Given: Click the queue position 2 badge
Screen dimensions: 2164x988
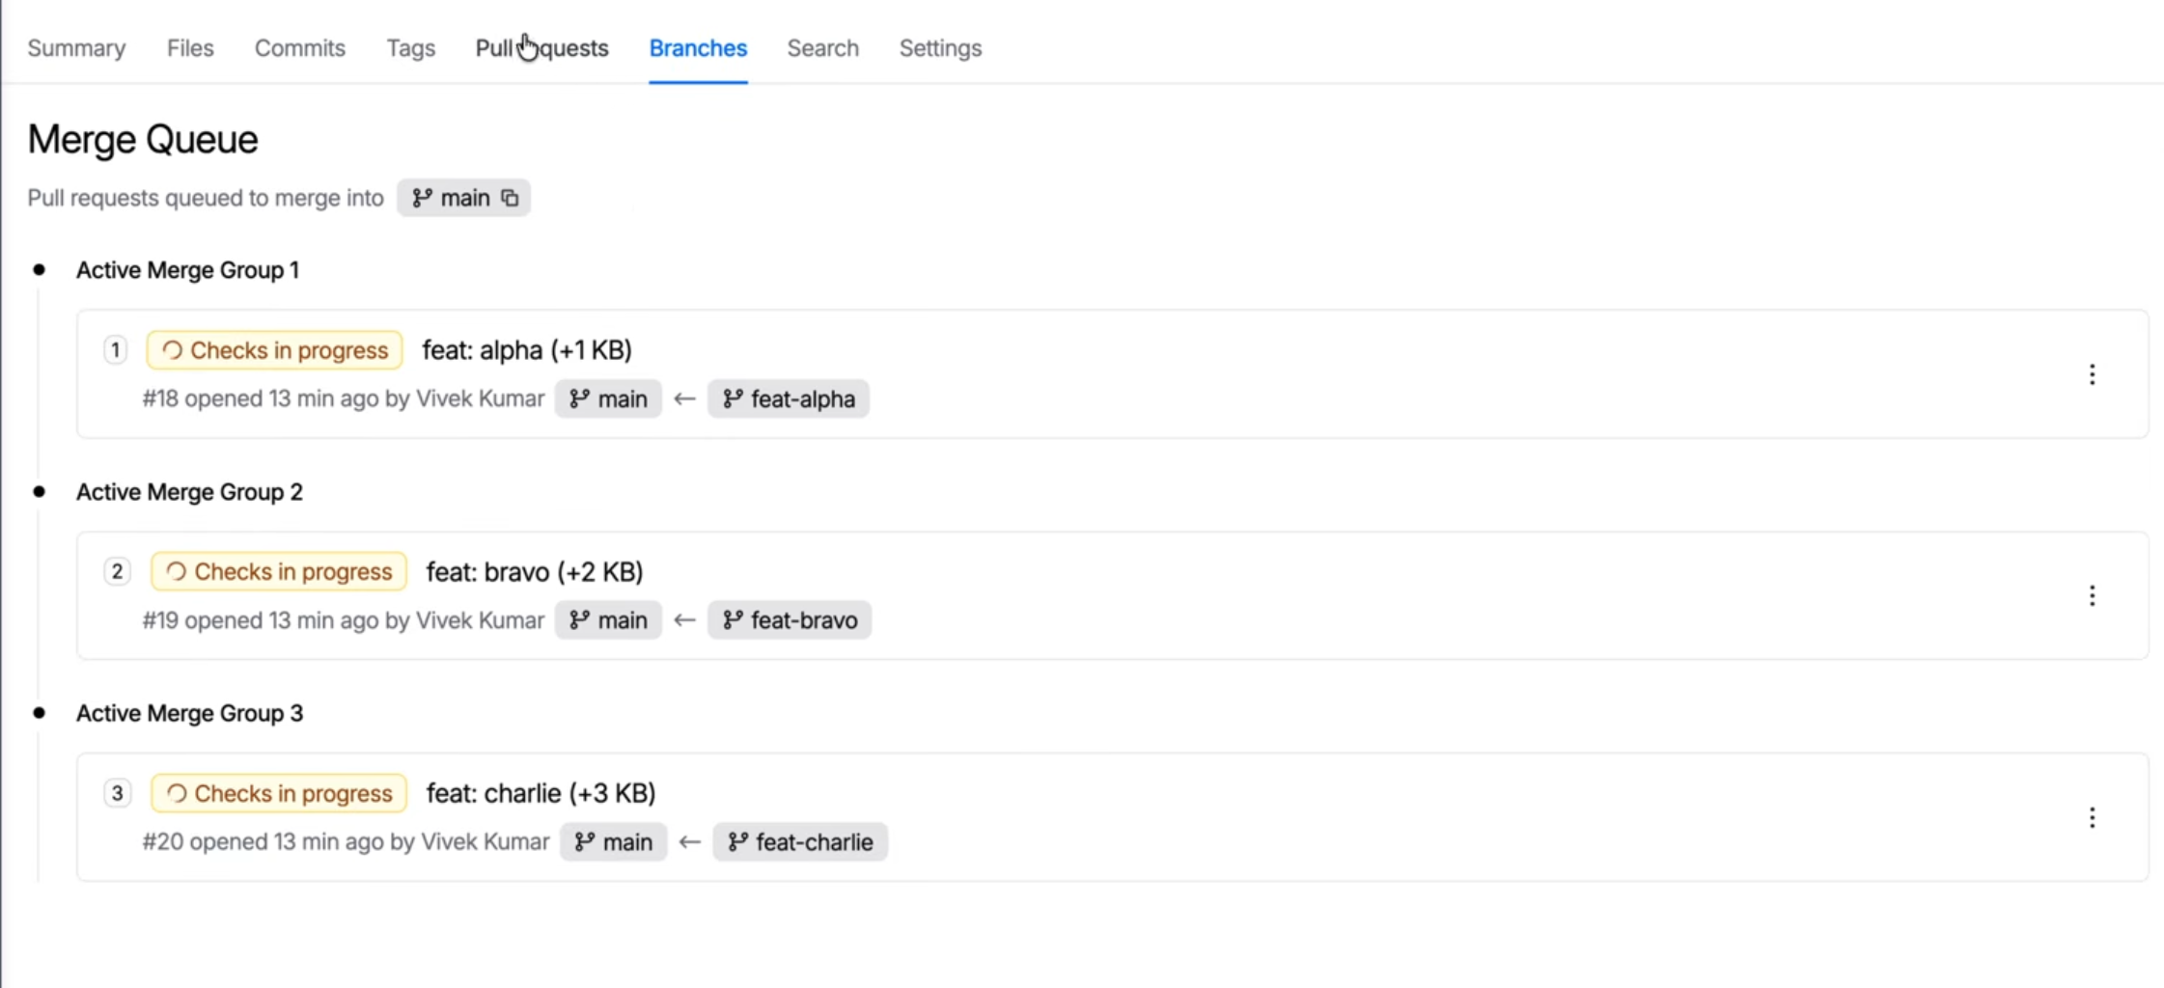Looking at the screenshot, I should click(x=117, y=572).
